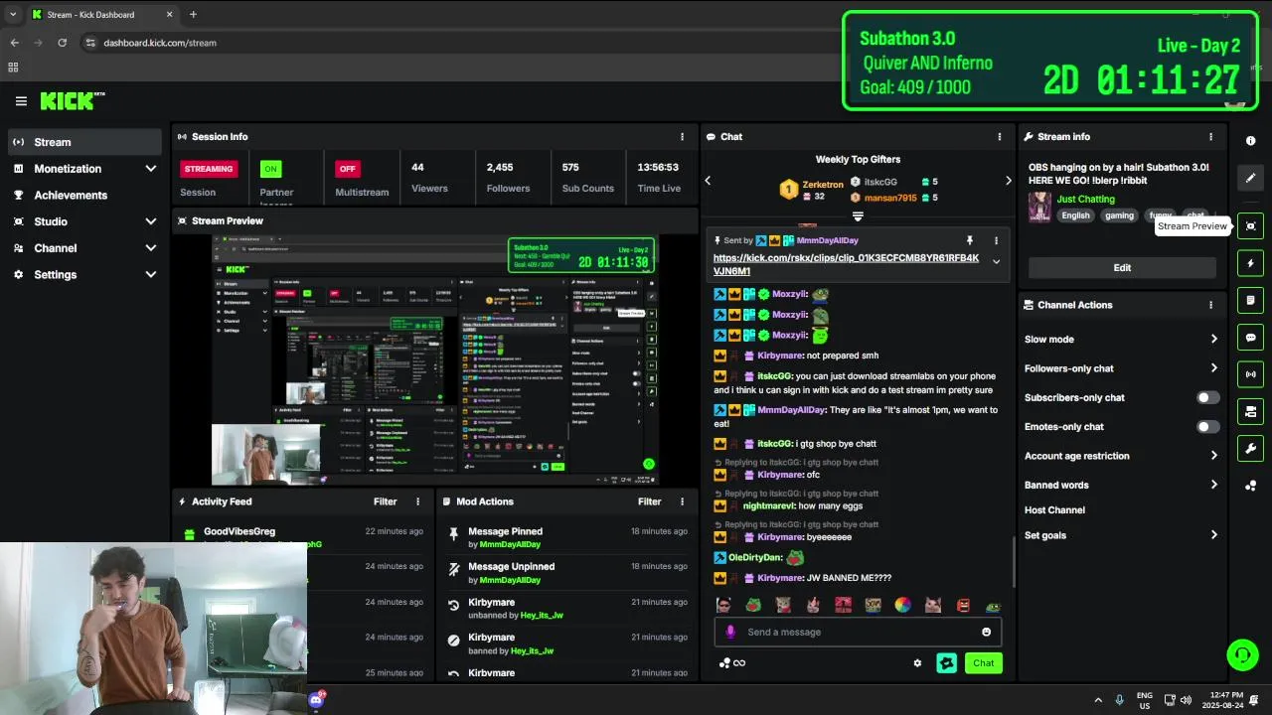Click the chat panel scrollbar
The width and height of the screenshot is (1272, 715).
tap(1013, 561)
